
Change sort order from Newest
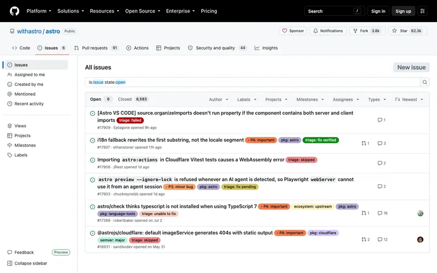coord(409,100)
